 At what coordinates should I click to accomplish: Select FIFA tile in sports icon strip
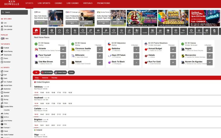tap(168, 31)
